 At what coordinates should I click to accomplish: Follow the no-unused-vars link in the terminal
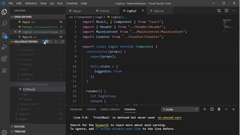(169, 117)
